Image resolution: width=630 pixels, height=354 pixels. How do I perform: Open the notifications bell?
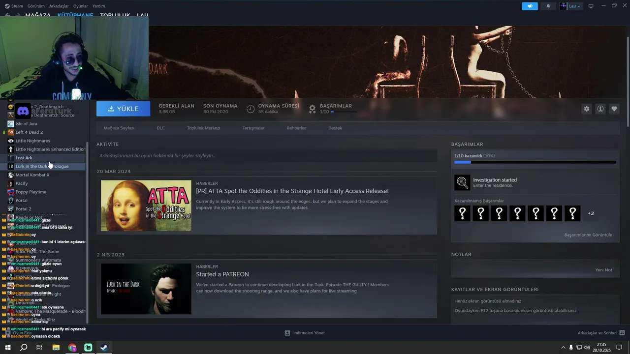(x=548, y=6)
